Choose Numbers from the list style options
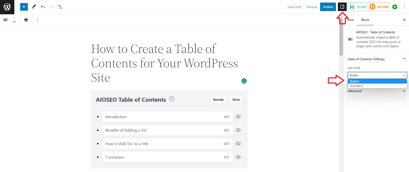The image size is (409, 172). (377, 86)
